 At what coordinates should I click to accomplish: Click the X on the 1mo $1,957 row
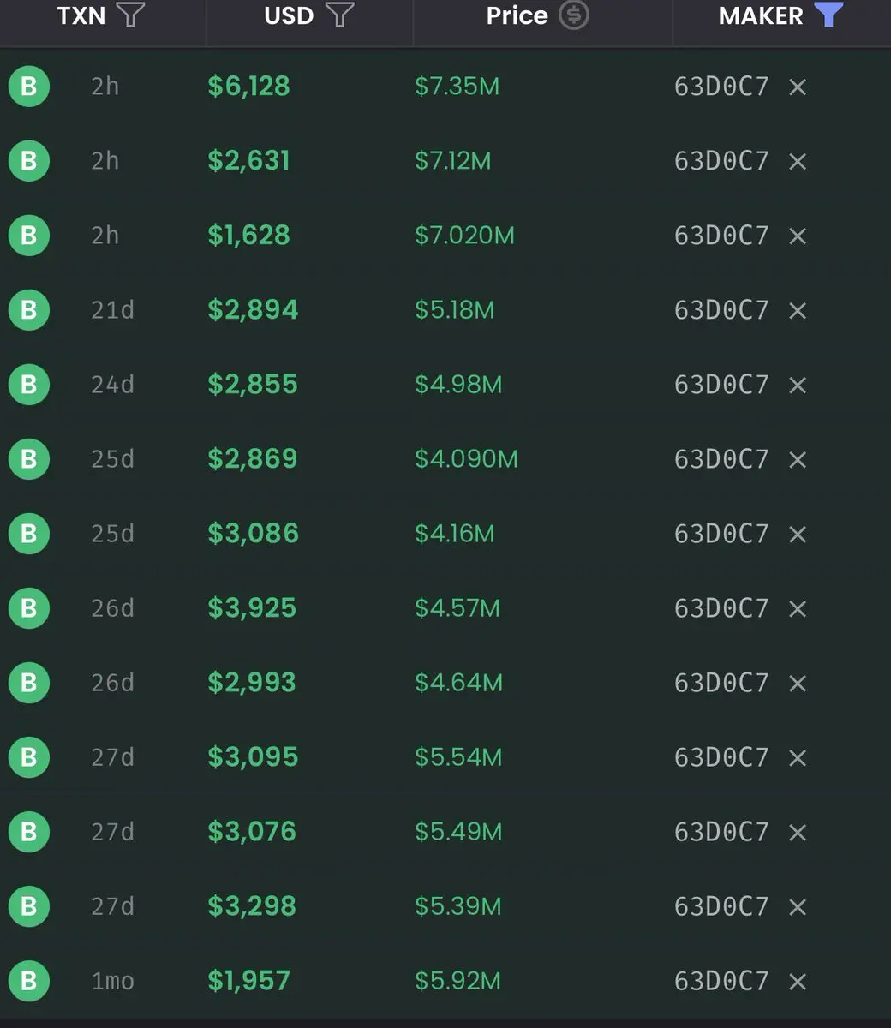click(798, 981)
